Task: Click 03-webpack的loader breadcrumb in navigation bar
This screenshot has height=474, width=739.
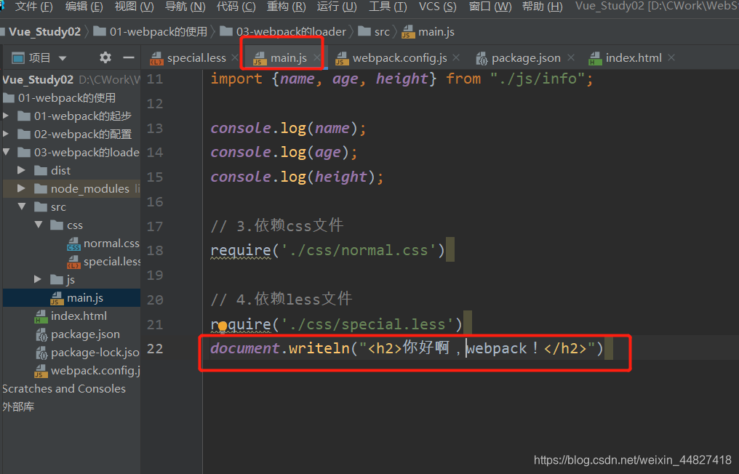Action: click(x=283, y=31)
